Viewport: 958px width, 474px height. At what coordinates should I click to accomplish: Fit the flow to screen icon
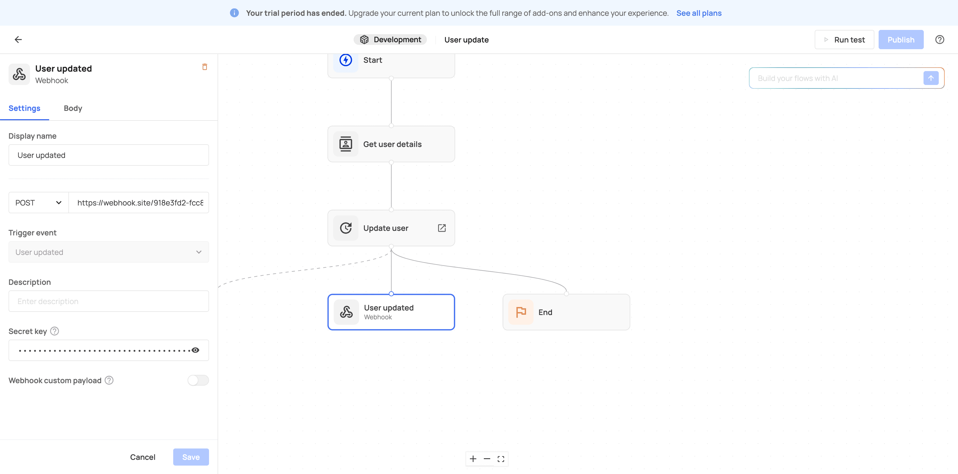(x=501, y=459)
